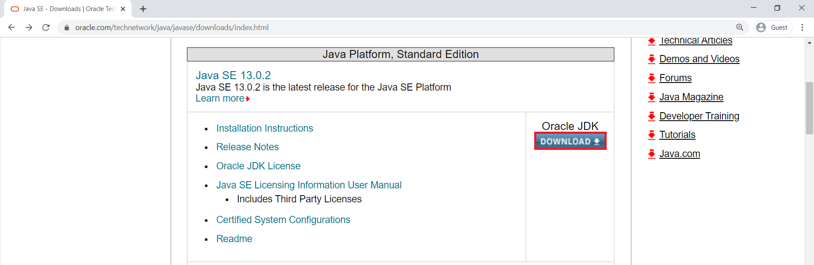Open the browser zoom control icon
Viewport: 814px width, 265px height.
tap(740, 28)
